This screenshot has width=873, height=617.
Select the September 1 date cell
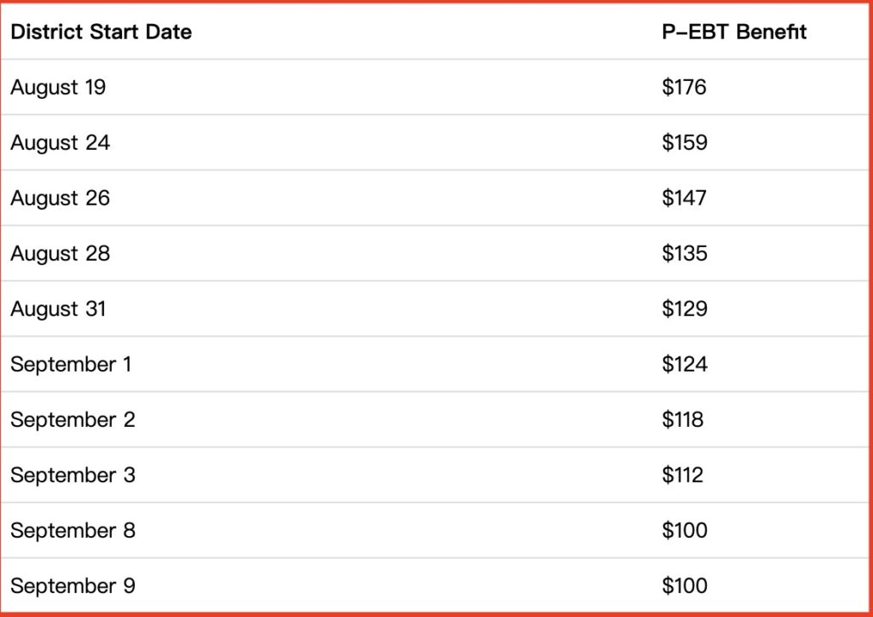point(71,364)
